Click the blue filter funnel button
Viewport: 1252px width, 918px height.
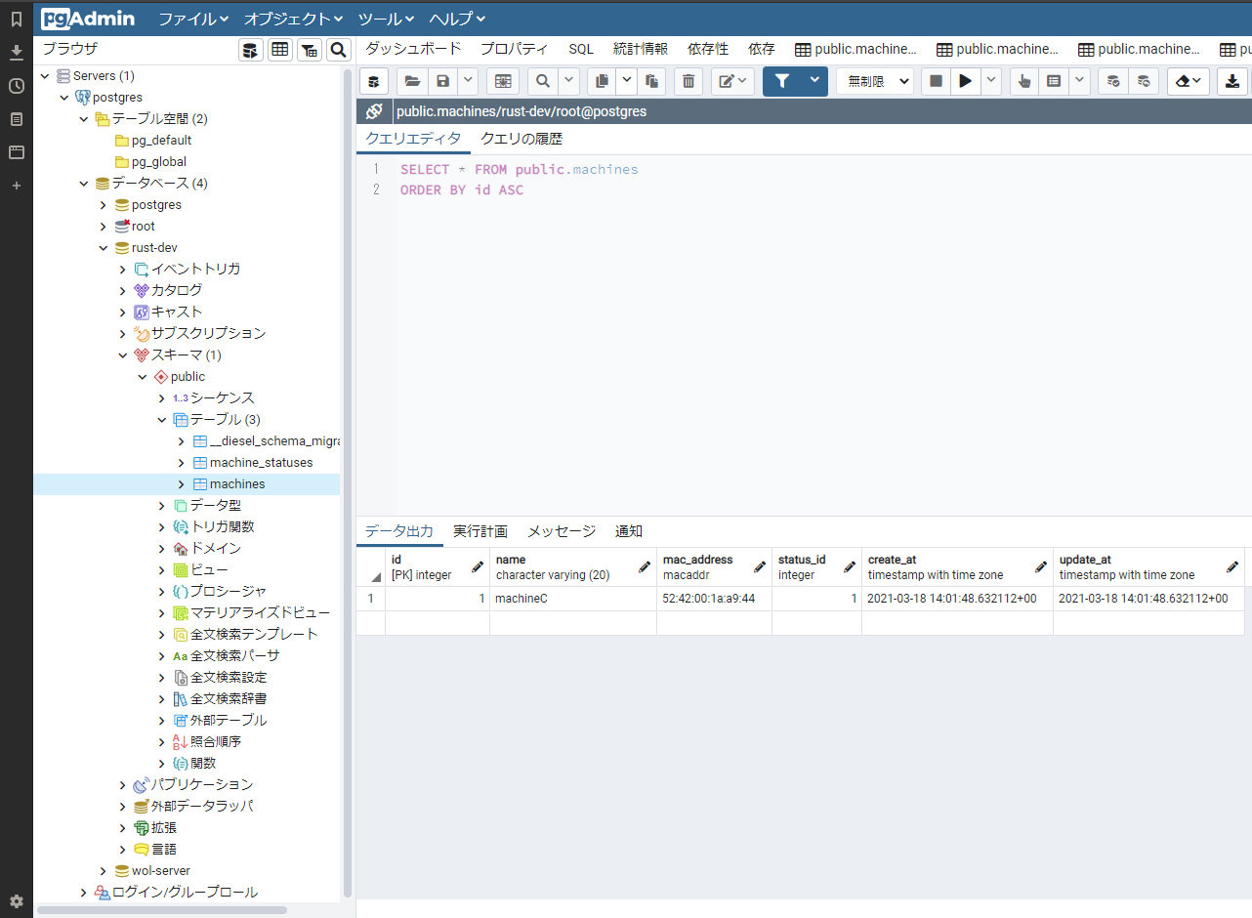coord(781,81)
